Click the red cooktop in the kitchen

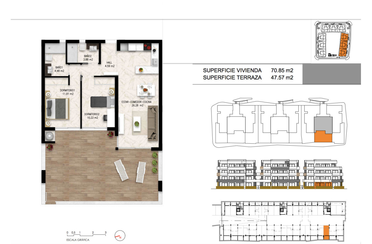pyautogui.click(x=148, y=46)
